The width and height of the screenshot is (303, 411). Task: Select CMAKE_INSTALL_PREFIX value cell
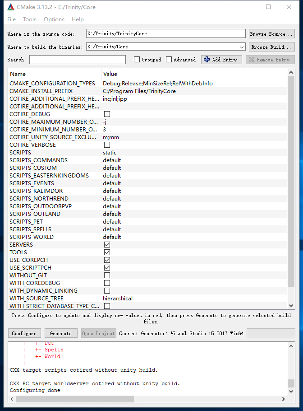point(194,91)
